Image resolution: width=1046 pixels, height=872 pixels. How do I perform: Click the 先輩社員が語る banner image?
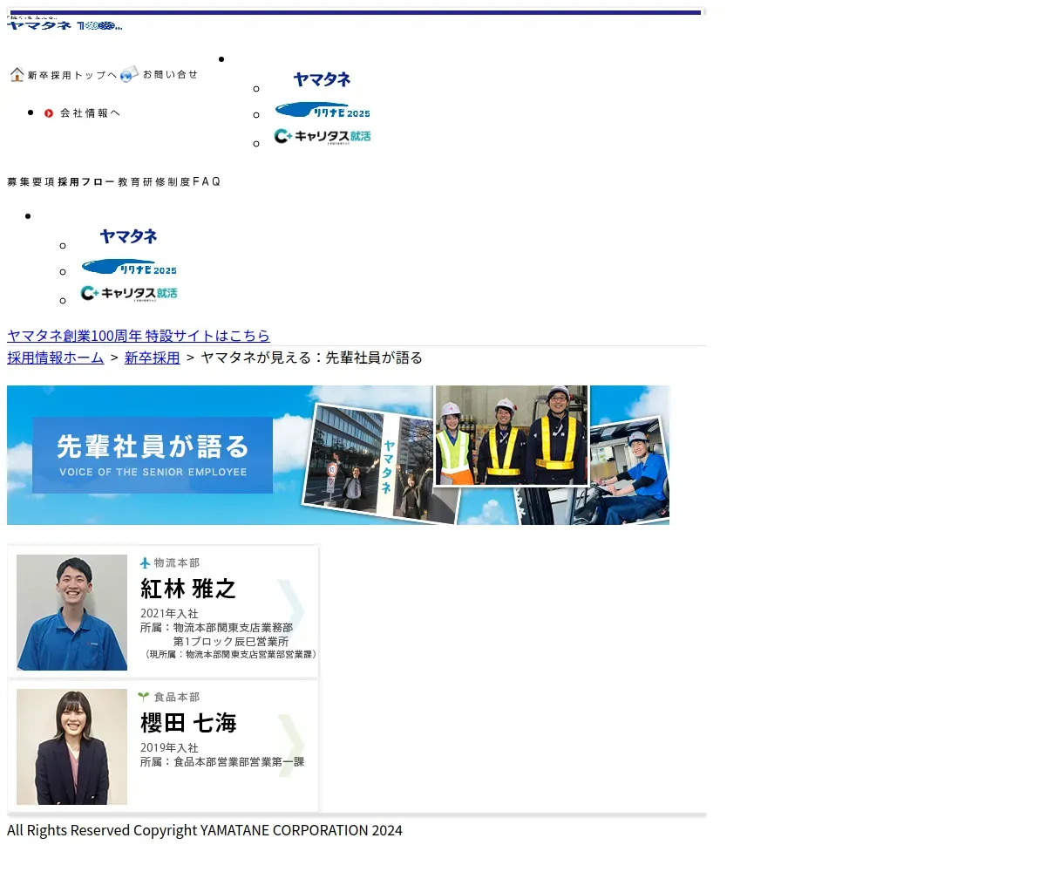point(338,455)
